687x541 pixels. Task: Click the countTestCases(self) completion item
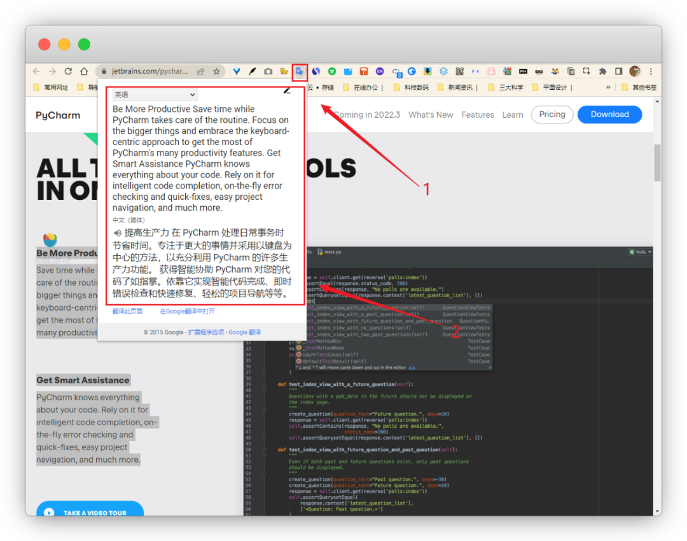(x=330, y=355)
